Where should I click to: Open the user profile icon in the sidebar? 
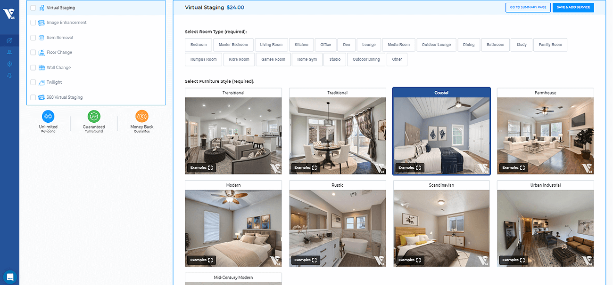pos(9,64)
